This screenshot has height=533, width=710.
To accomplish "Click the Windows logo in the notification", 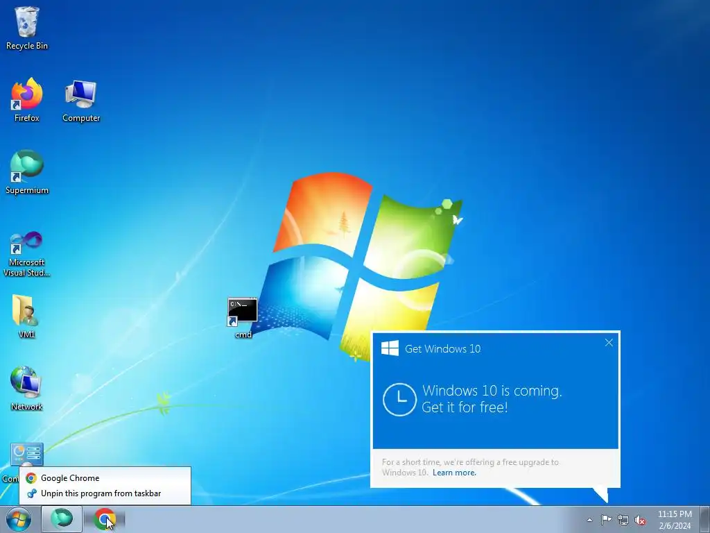I will (390, 348).
